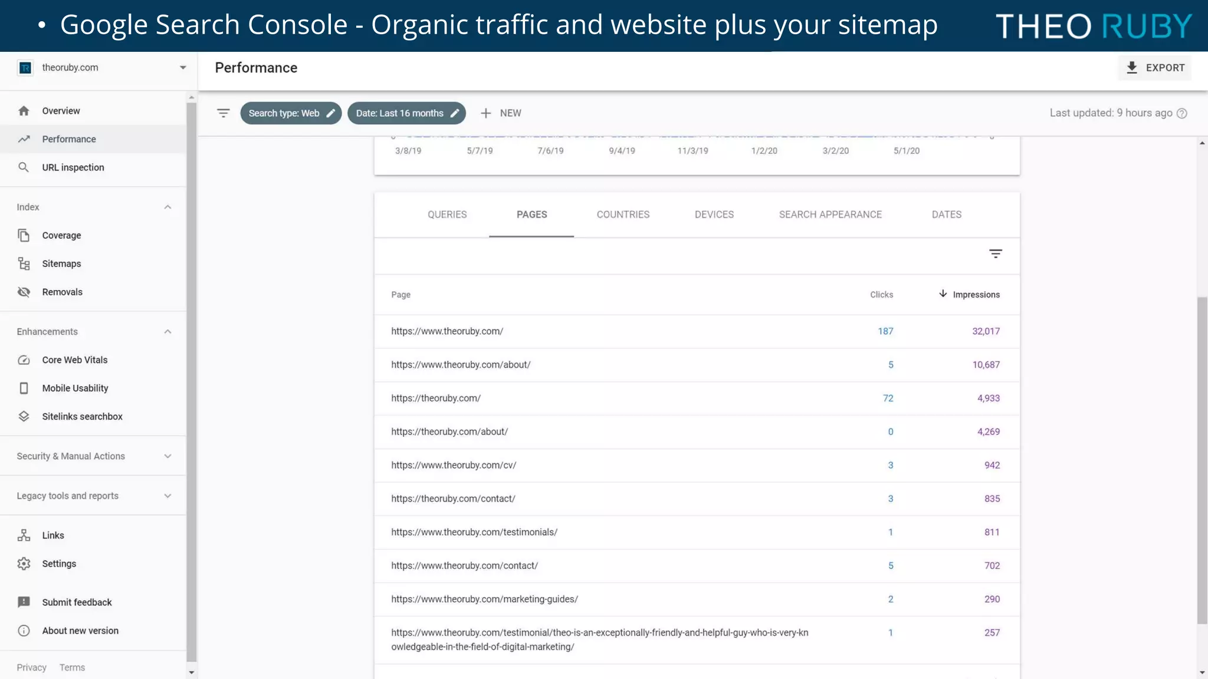This screenshot has height=679, width=1208.
Task: Expand Security & Manual Actions section
Action: [x=168, y=456]
